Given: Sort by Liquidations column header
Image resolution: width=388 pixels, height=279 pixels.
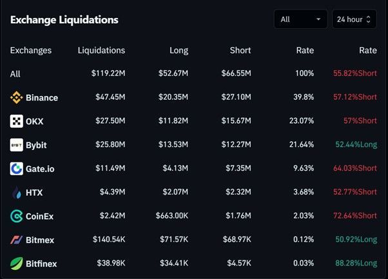Looking at the screenshot, I should pyautogui.click(x=101, y=50).
